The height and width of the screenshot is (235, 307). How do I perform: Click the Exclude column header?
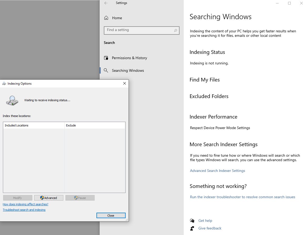pyautogui.click(x=95, y=125)
